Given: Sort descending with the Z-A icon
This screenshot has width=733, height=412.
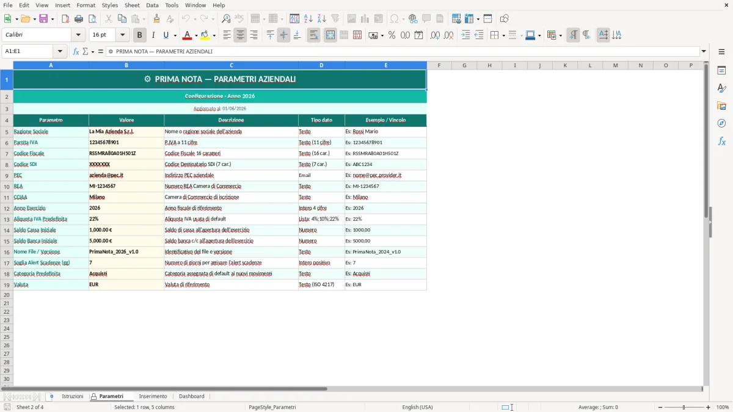Looking at the screenshot, I should pyautogui.click(x=322, y=19).
